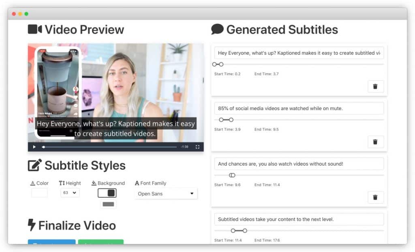Click the blue button under Finalize Video

click(51, 242)
